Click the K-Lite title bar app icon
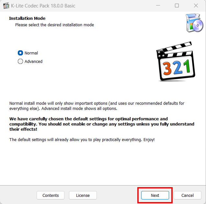Viewport: 206px width, 204px height. click(6, 6)
